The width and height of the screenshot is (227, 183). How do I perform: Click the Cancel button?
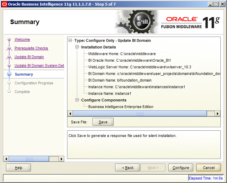click(209, 168)
